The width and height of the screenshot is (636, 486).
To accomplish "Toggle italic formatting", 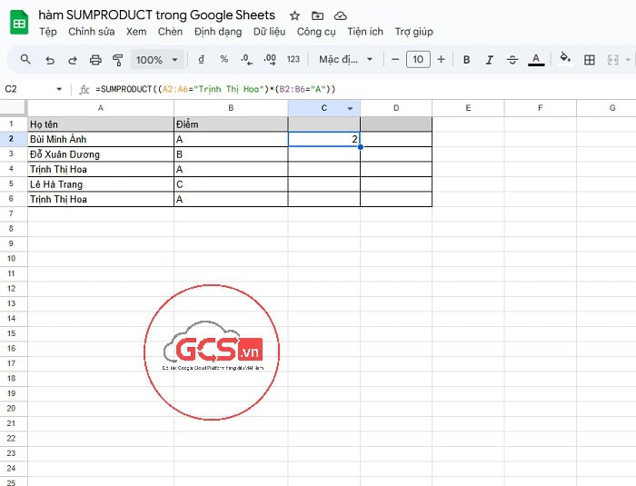I will coord(490,60).
